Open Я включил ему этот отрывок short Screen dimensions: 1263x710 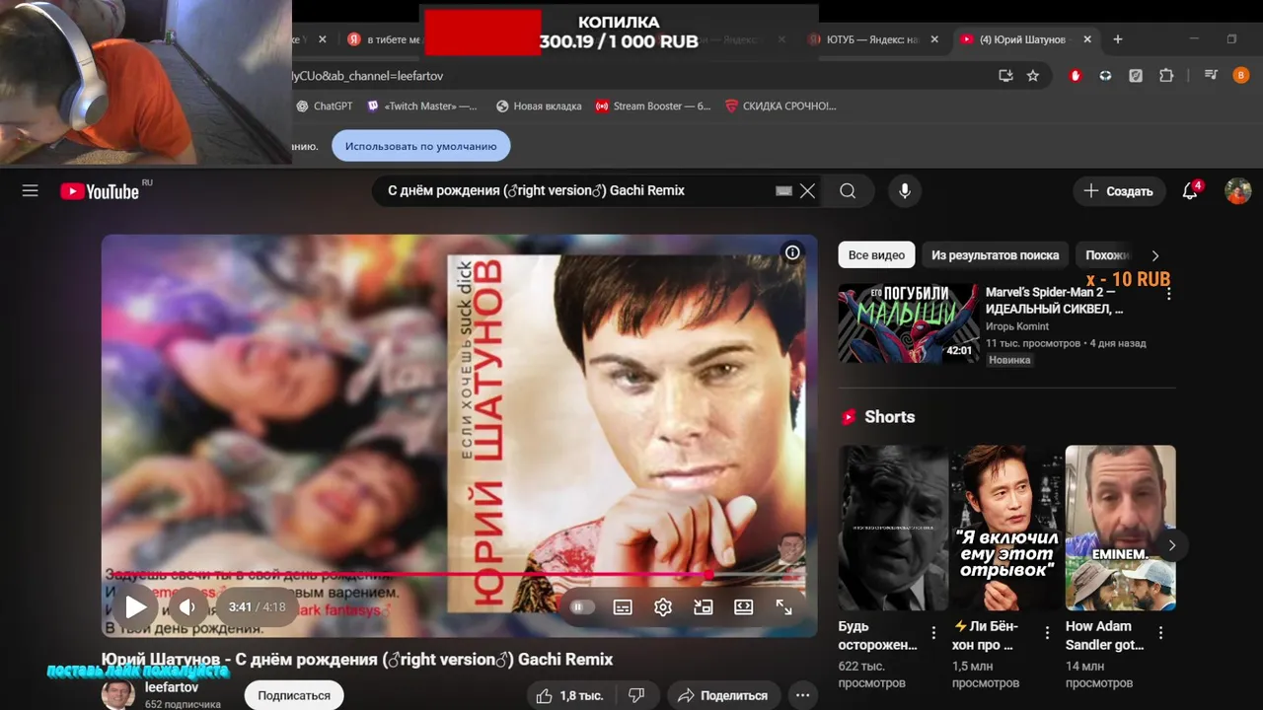(1006, 528)
